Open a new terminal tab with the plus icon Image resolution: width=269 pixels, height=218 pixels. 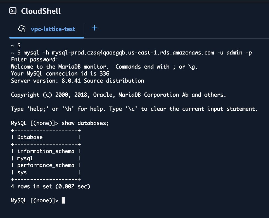pos(94,28)
